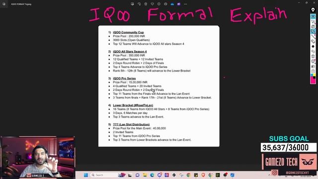This screenshot has height=179, width=318.
Task: Open the brush size dot selector
Action: click(313, 46)
